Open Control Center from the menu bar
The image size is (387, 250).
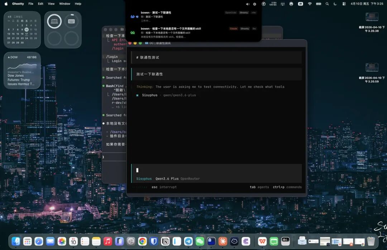pyautogui.click(x=344, y=4)
